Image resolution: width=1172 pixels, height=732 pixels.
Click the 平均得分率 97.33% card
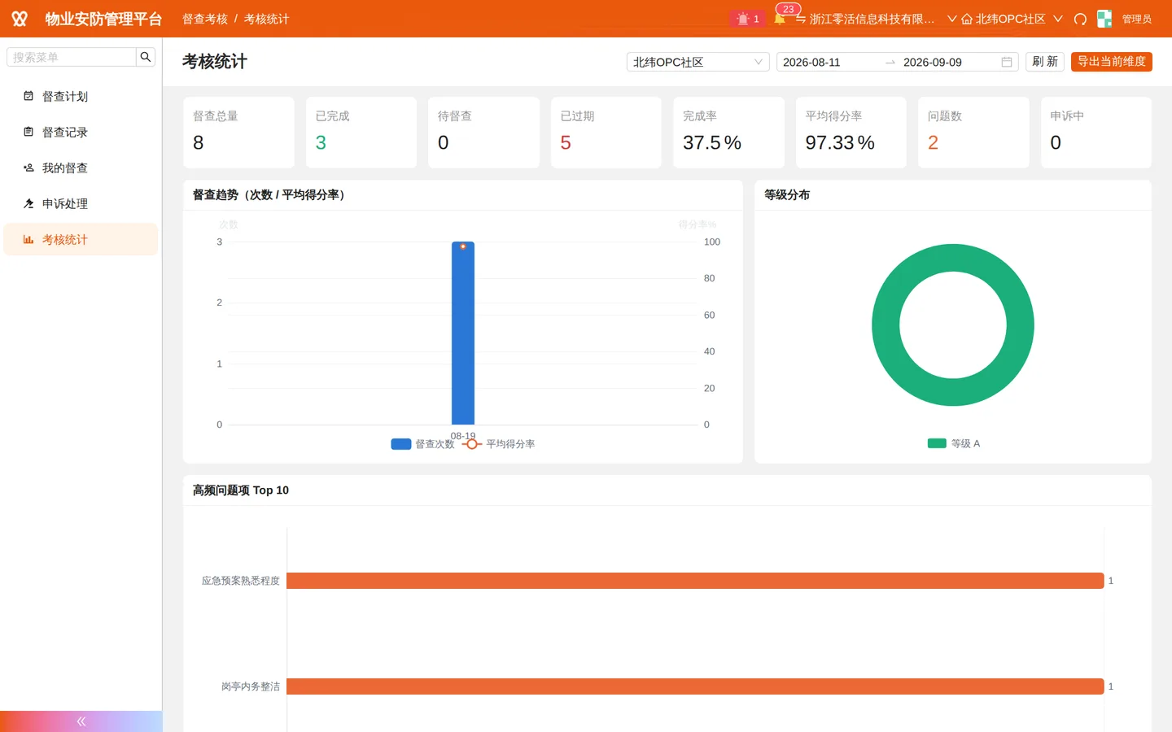tap(851, 133)
